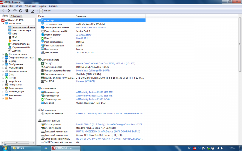Open Электропитание in the tree
Image resolution: width=242 pixels, height=151 pixels.
click(x=21, y=44)
